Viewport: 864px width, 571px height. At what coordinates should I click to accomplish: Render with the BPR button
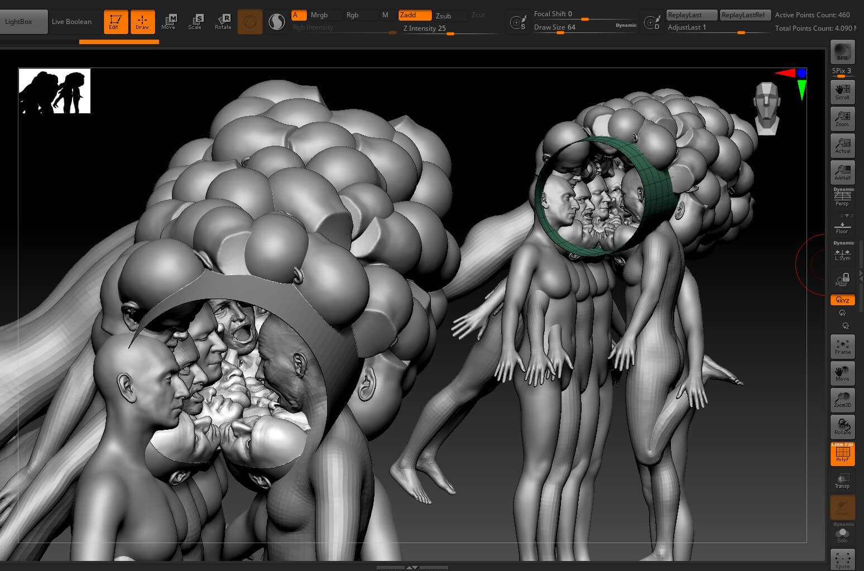842,52
